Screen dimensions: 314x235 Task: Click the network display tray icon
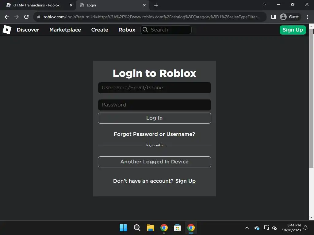click(266, 228)
